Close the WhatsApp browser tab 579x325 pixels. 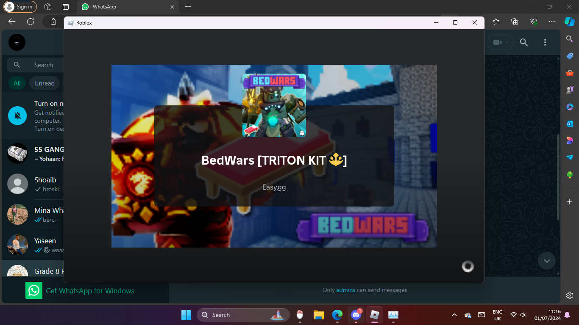172,7
